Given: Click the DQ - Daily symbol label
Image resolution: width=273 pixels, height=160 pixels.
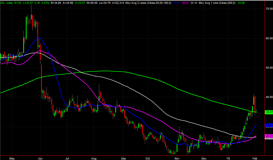Looking at the screenshot, I should [x=7, y=2].
